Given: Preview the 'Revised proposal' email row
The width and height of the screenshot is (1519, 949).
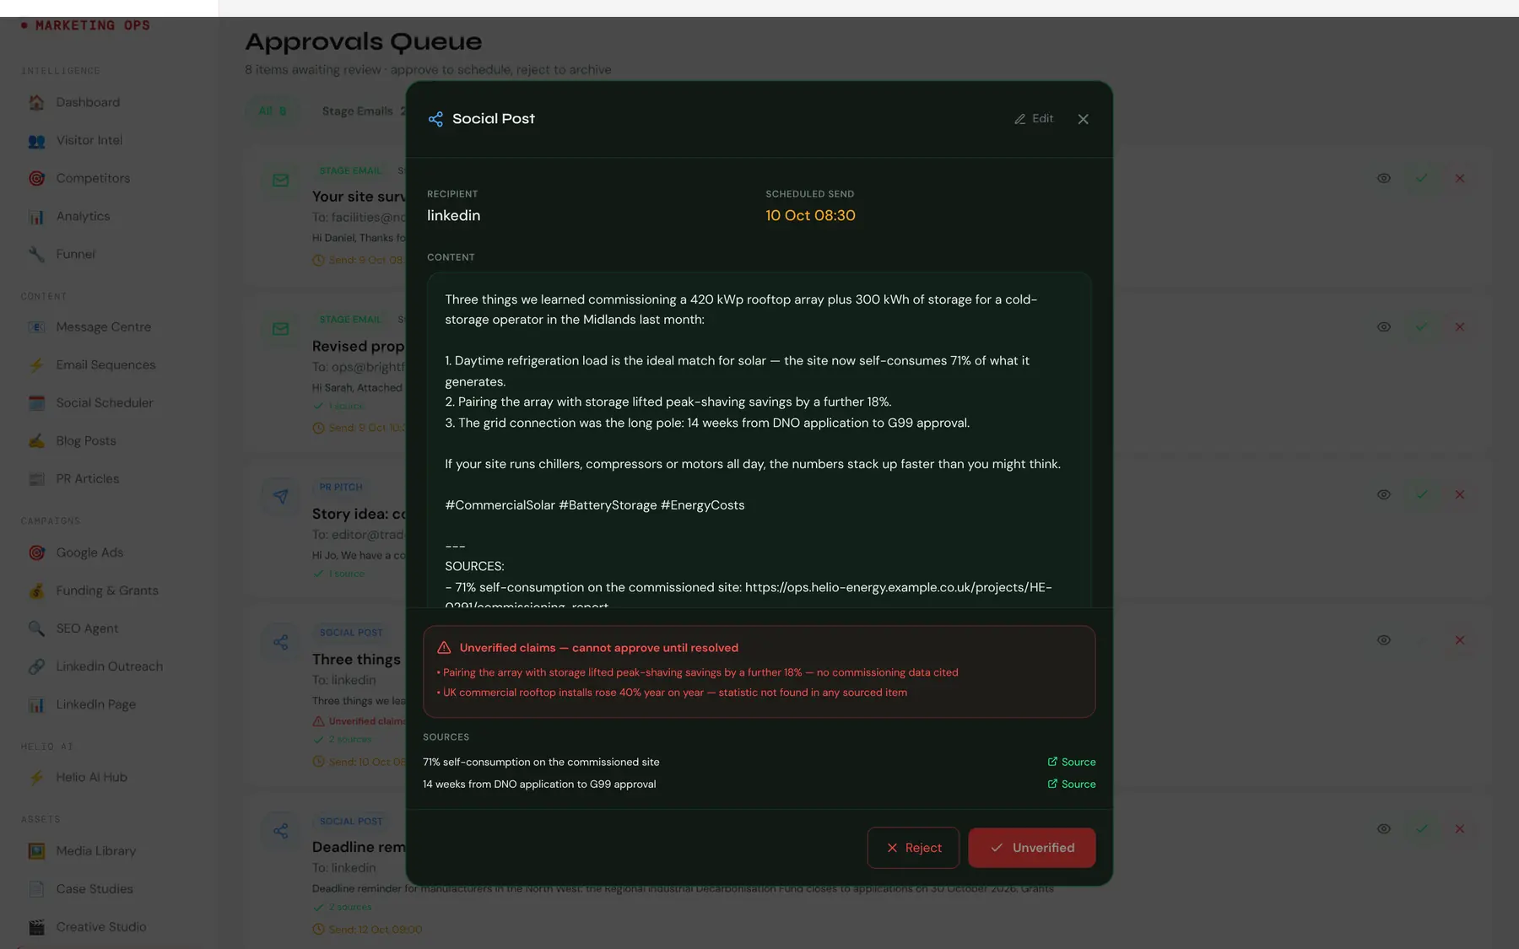Looking at the screenshot, I should click(x=1384, y=326).
